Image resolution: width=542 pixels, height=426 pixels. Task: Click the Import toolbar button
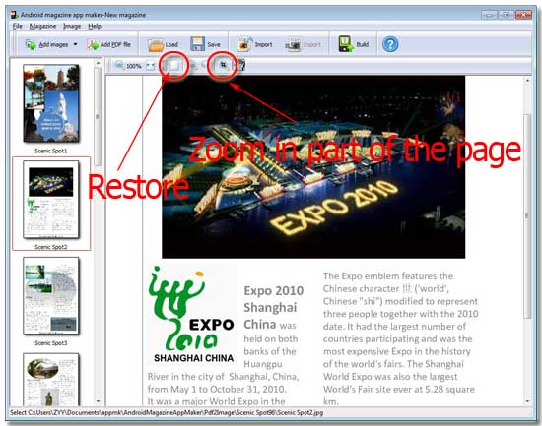coord(255,44)
